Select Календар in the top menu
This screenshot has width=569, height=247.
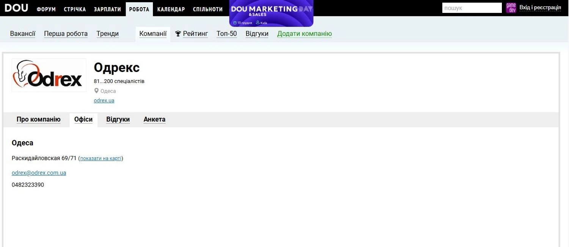pos(171,9)
